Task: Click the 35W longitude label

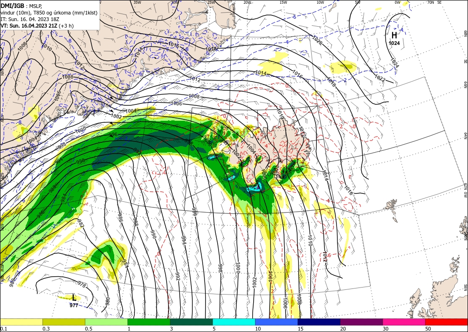Action: click(x=137, y=2)
